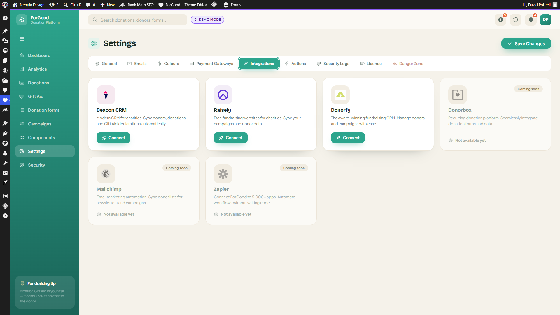Go to Dashboard in sidebar
The height and width of the screenshot is (315, 560).
pyautogui.click(x=45, y=55)
